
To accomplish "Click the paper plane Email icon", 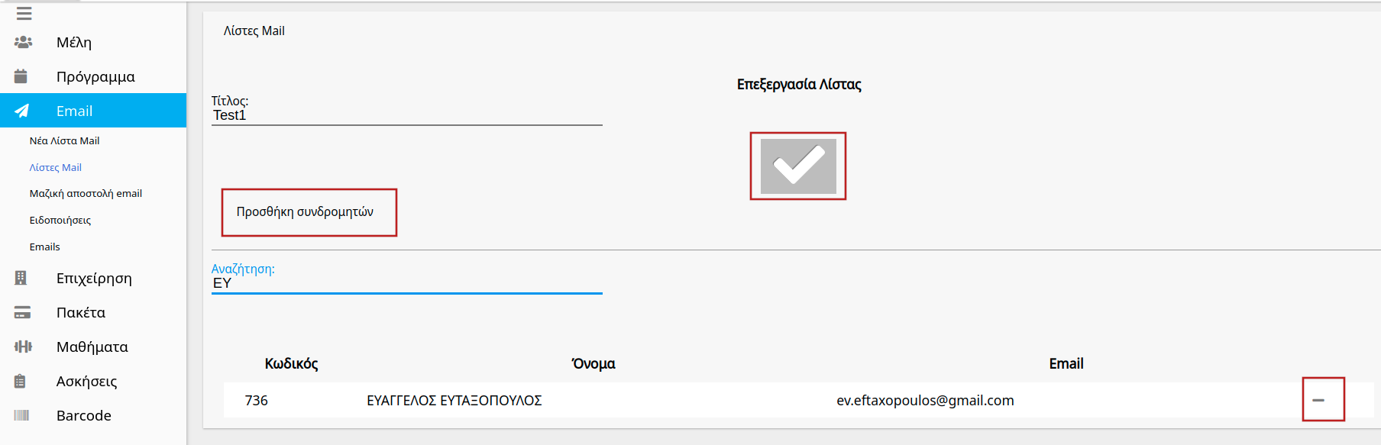I will pyautogui.click(x=22, y=111).
